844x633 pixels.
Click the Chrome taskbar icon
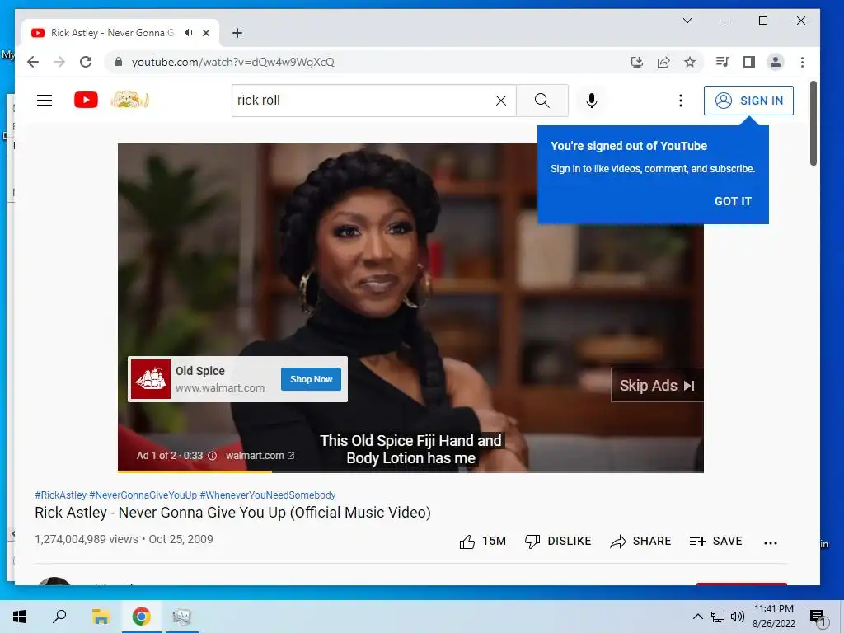(141, 617)
